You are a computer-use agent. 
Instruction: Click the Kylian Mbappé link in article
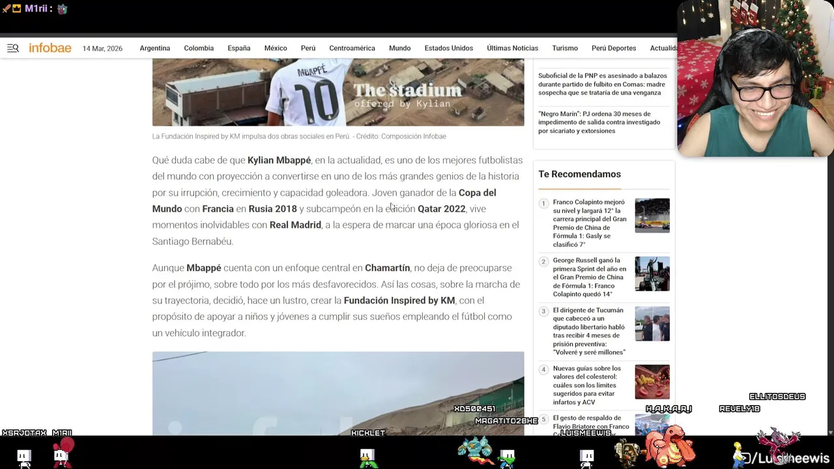coord(279,160)
